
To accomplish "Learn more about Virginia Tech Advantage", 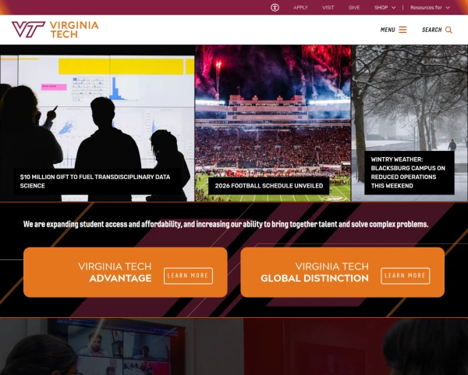I will click(188, 276).
